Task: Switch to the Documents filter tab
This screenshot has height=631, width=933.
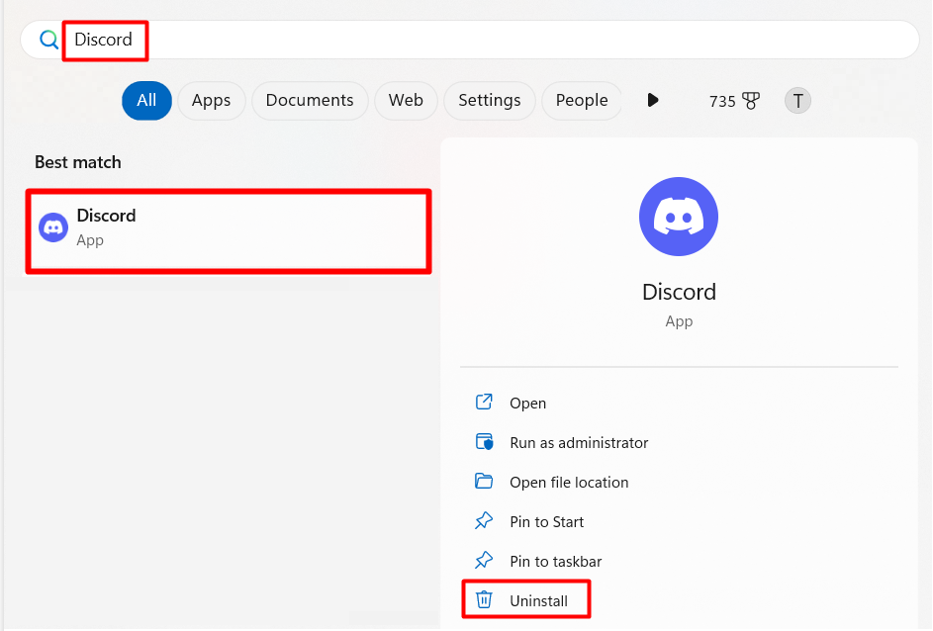Action: coord(310,101)
